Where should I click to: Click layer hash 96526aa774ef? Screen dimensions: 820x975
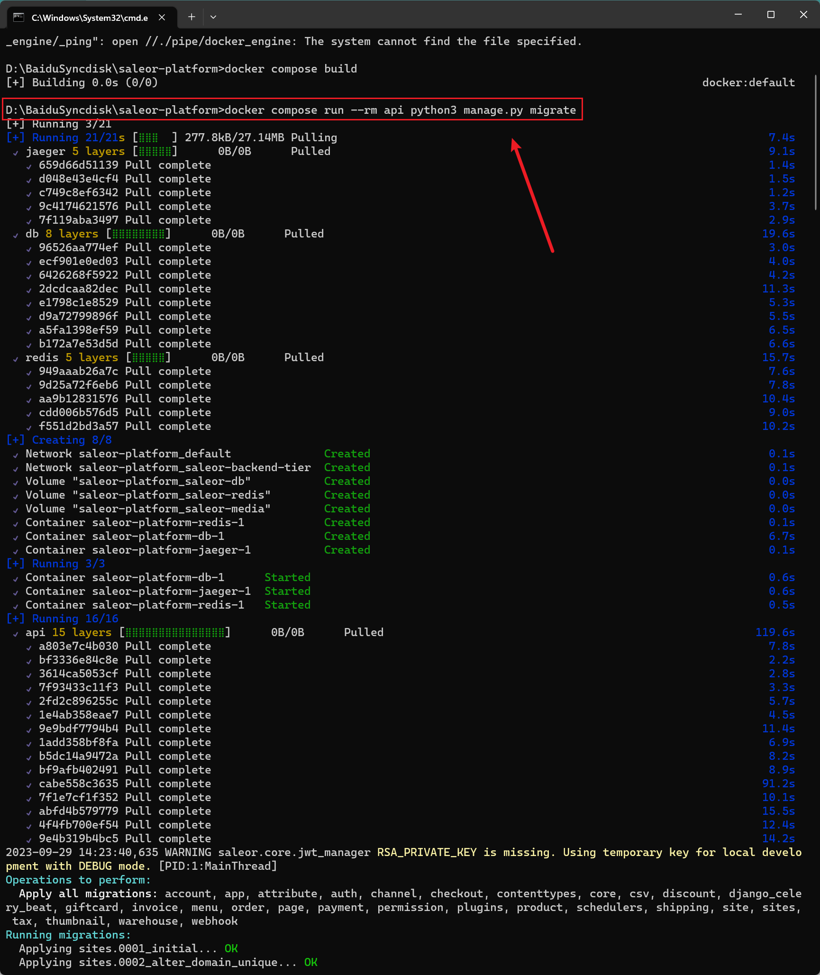[79, 247]
